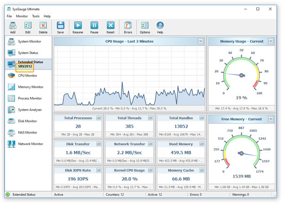Open CPU Monitor in sidebar

[x=28, y=75]
